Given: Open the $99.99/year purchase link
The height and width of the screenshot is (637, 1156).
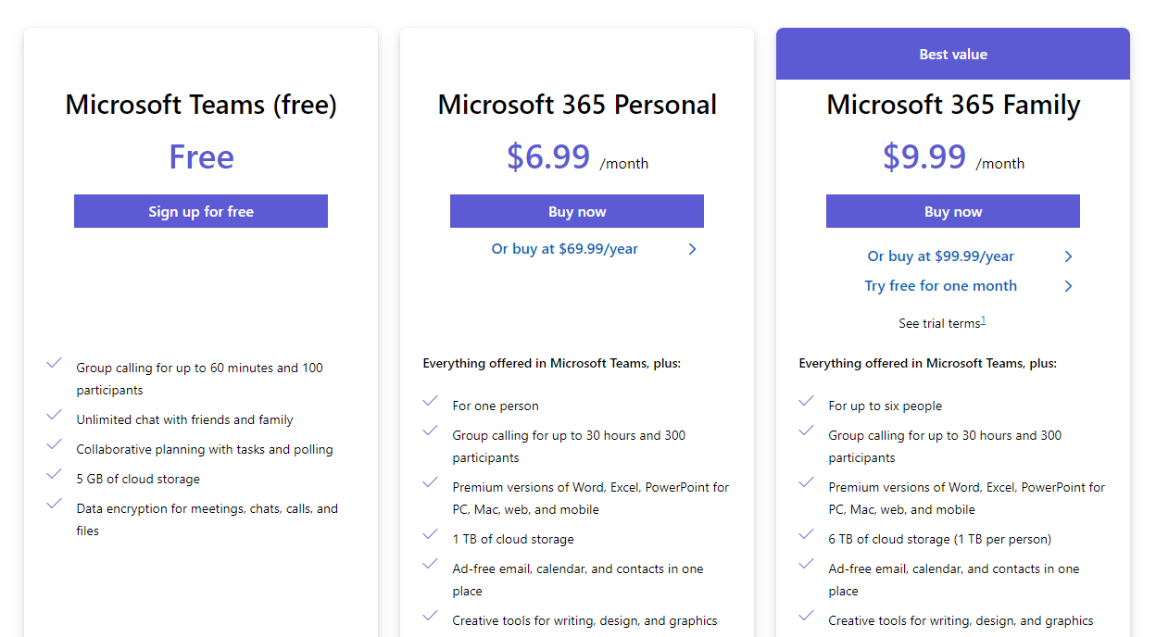Looking at the screenshot, I should pyautogui.click(x=941, y=256).
